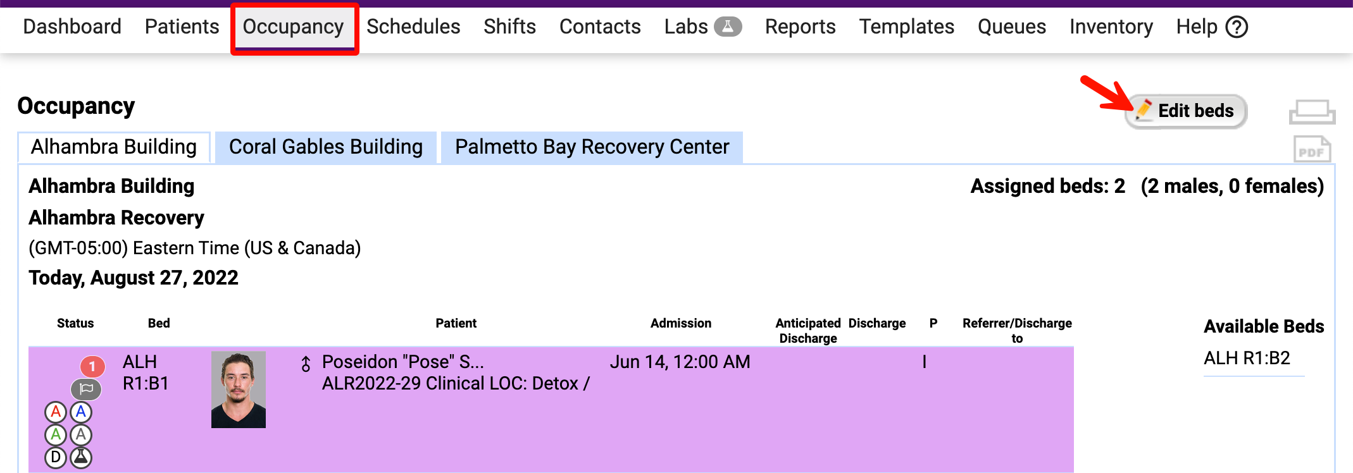Open Poseidon "Pose" S... patient record

click(402, 362)
